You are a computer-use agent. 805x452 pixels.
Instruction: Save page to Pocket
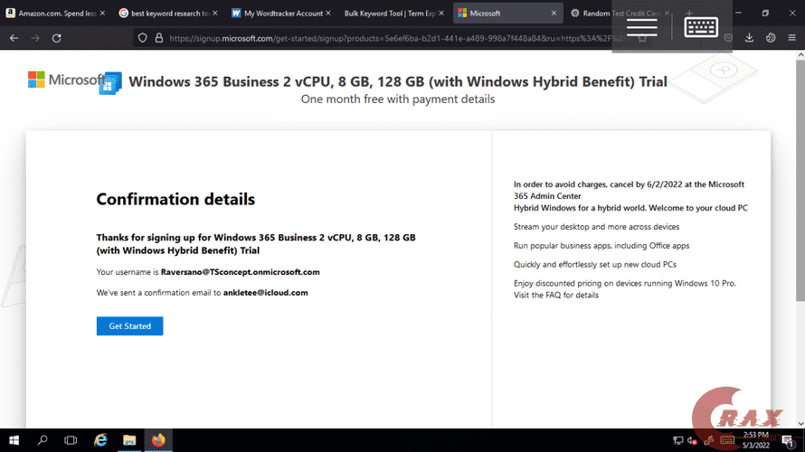pyautogui.click(x=728, y=38)
